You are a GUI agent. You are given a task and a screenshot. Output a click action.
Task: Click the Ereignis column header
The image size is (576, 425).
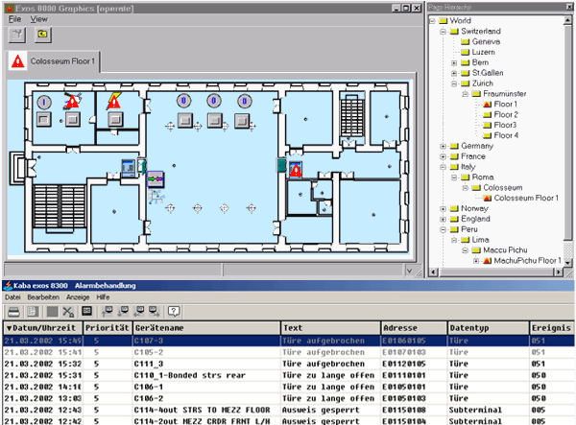coord(552,328)
